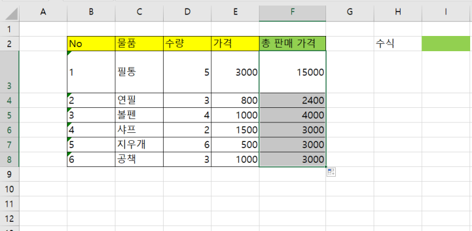Click the '연필' item cell

(x=139, y=101)
